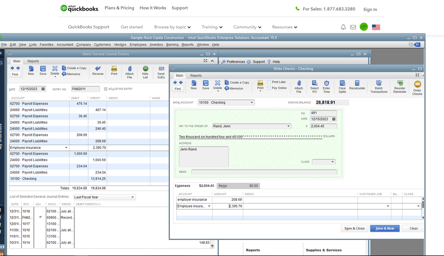The width and height of the screenshot is (444, 256).
Task: Open Employee insura... account dropdown in expenses
Action: [209, 206]
